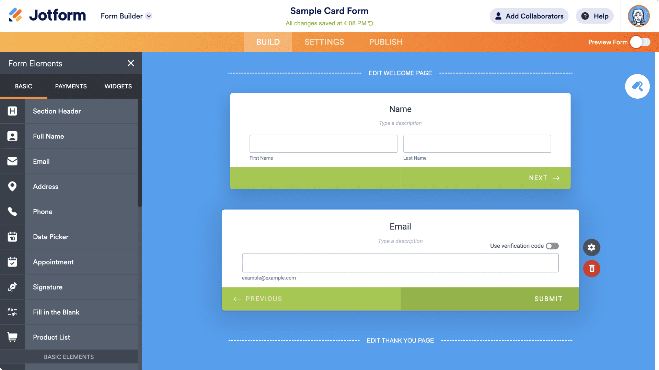Click the Section Header element icon
The image size is (659, 370).
[x=12, y=111]
